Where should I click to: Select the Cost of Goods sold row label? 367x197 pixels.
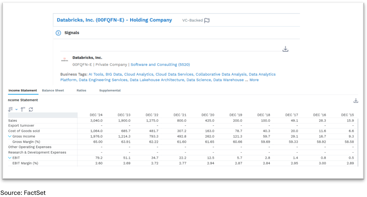coord(24,131)
